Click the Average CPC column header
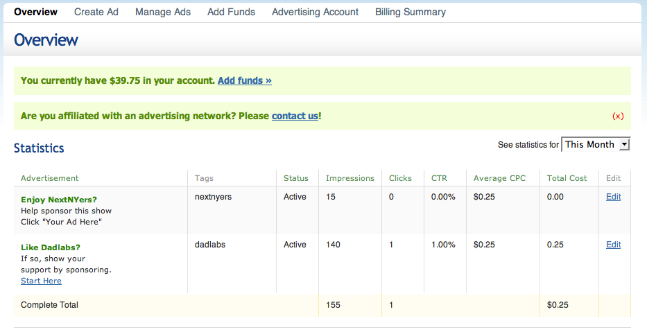 [499, 178]
